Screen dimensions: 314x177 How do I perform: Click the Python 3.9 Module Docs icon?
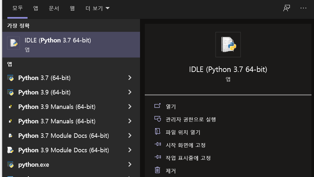[10, 150]
